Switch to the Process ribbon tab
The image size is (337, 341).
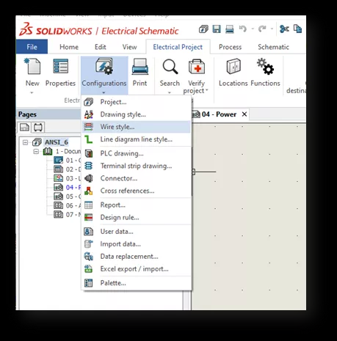point(230,47)
